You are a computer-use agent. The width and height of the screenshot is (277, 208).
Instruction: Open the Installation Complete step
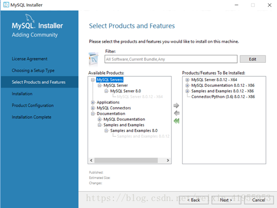point(31,117)
